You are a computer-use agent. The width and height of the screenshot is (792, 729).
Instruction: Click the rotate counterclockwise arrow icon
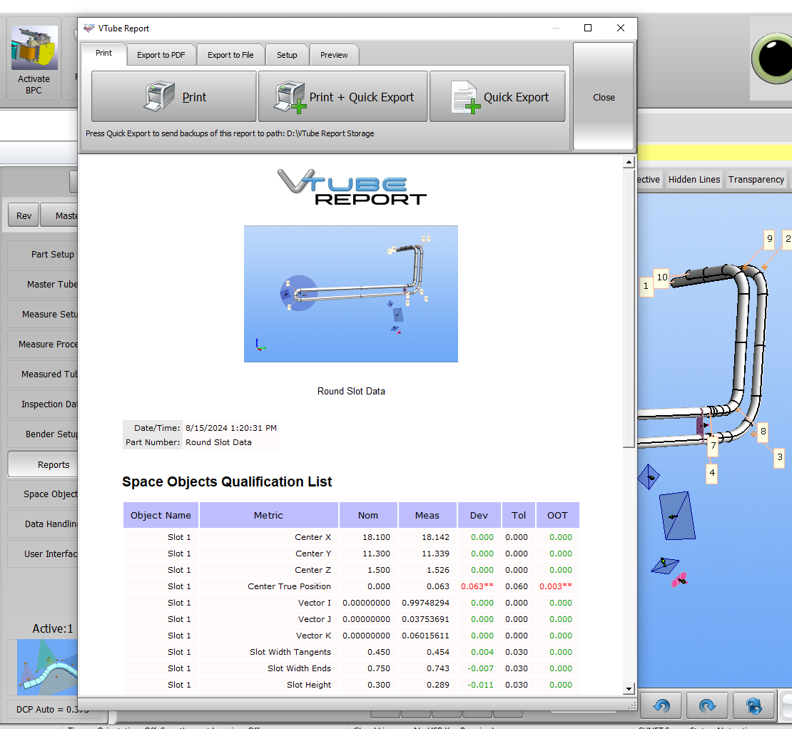pos(661,705)
